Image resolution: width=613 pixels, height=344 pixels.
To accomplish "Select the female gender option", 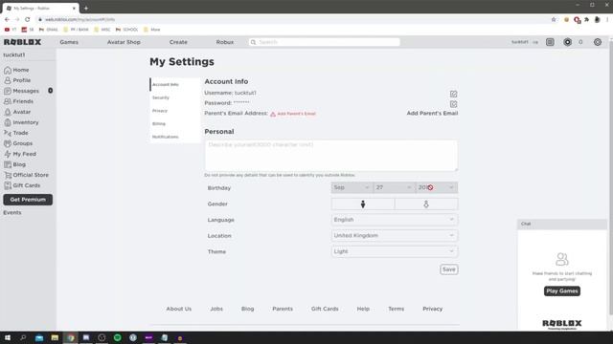I will tap(426, 204).
